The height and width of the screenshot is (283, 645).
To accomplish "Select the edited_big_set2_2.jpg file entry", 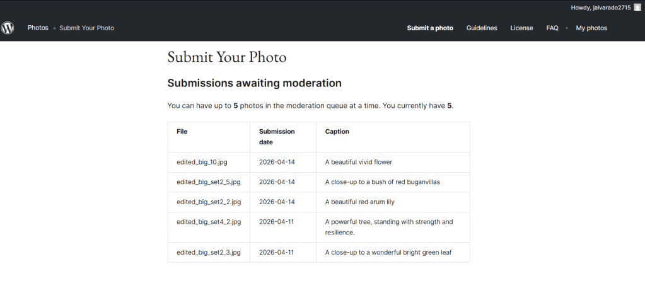I will point(208,202).
